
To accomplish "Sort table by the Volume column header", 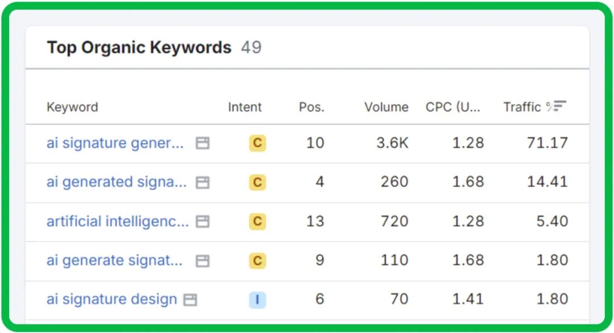I will pos(386,107).
